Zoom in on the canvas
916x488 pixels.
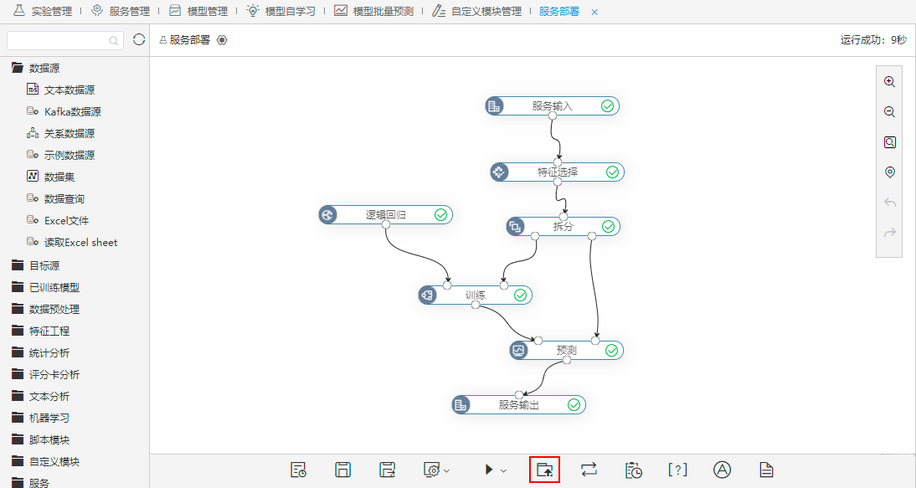[890, 82]
